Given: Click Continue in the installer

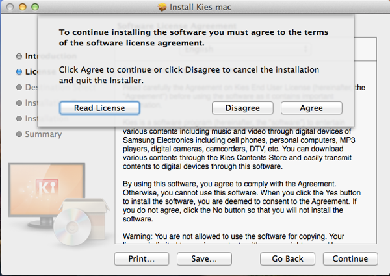Looking at the screenshot, I should tap(350, 258).
